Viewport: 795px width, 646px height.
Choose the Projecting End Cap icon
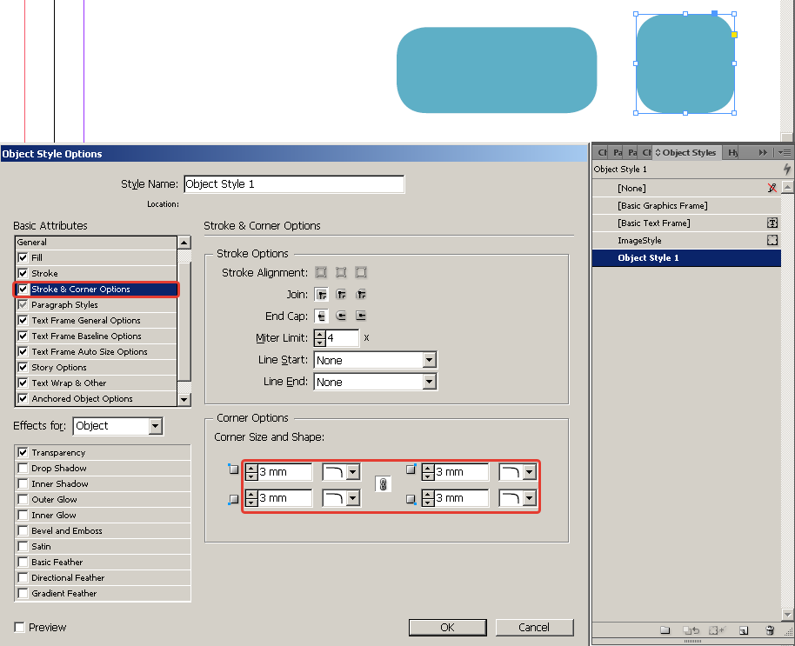coord(361,316)
